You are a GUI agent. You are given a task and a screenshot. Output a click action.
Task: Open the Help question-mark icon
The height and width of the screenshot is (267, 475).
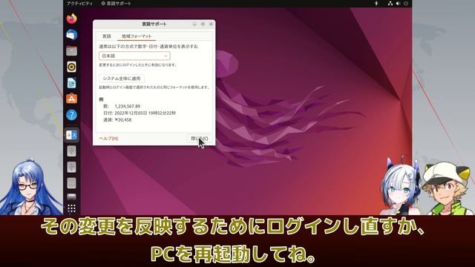pyautogui.click(x=71, y=115)
